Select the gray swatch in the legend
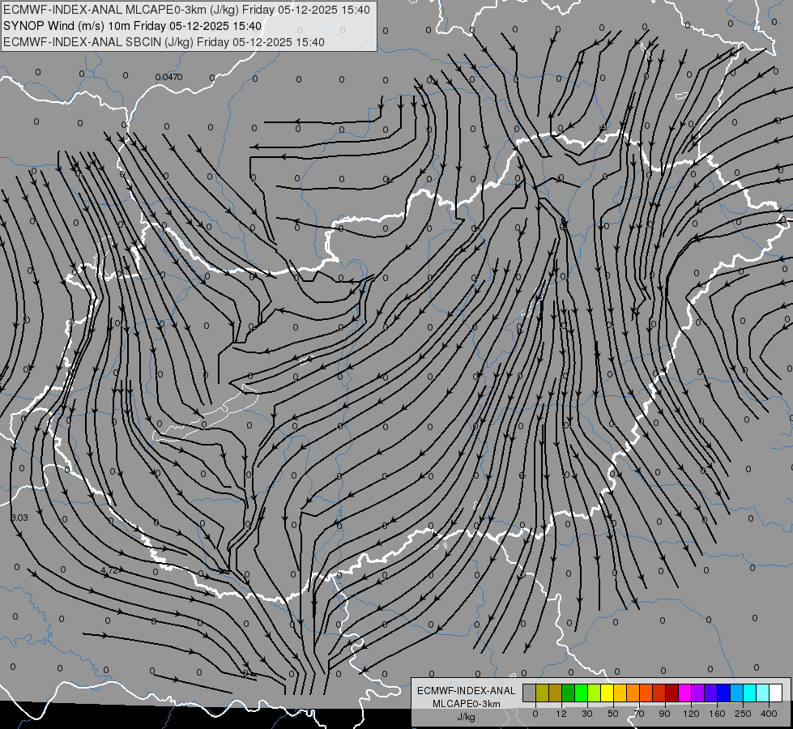793x729 pixels. point(530,693)
